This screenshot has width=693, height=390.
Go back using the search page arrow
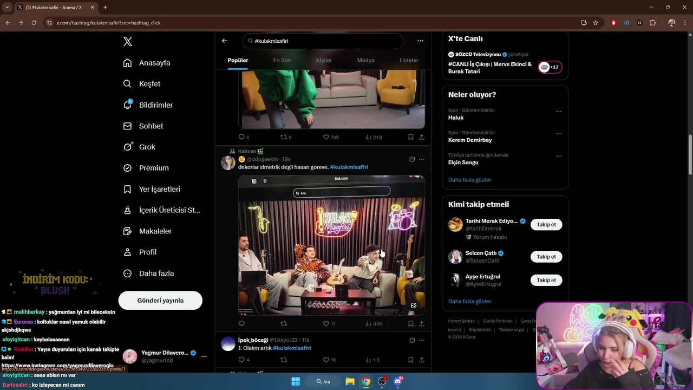(225, 41)
